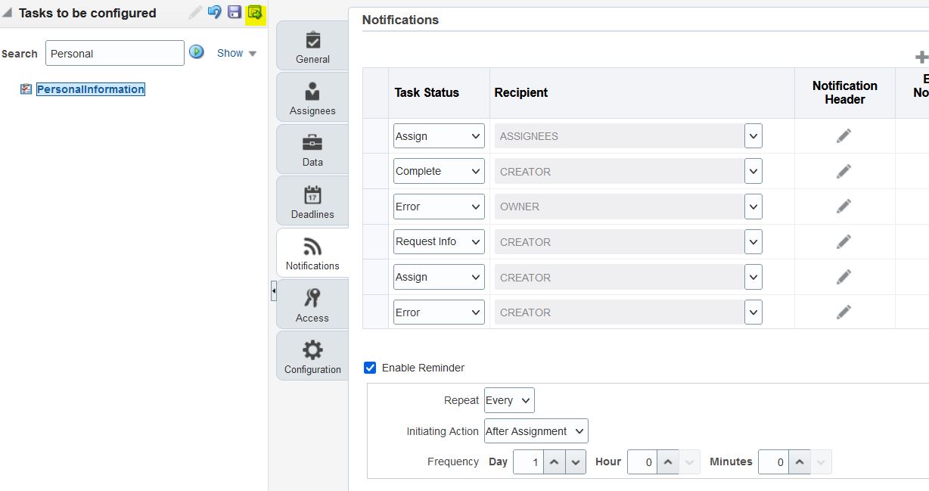Edit notification header for the ASSIGNEES row
Screen dimensions: 929x491
tap(844, 135)
